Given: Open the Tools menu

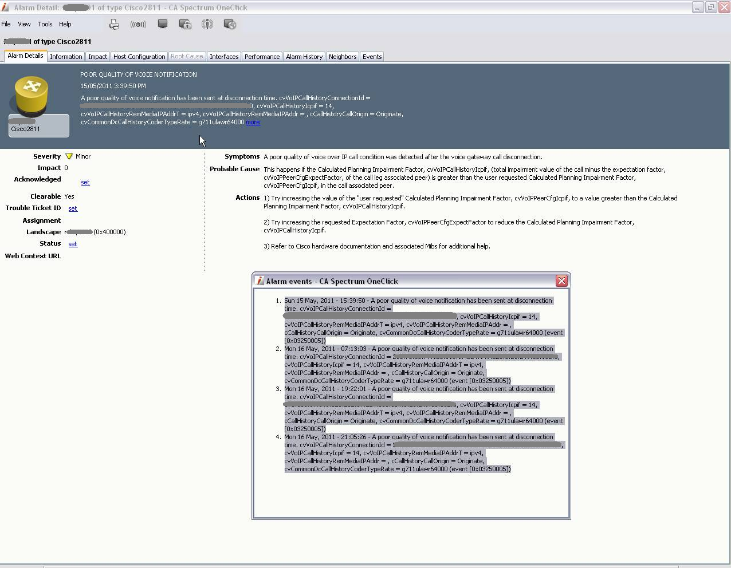Looking at the screenshot, I should (x=45, y=24).
